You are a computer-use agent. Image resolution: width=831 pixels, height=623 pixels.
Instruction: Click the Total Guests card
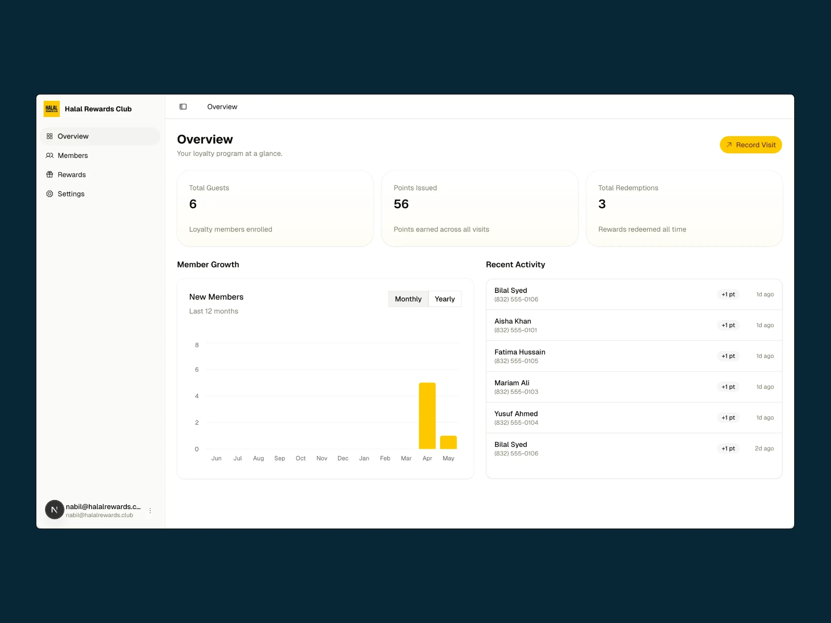tap(275, 208)
